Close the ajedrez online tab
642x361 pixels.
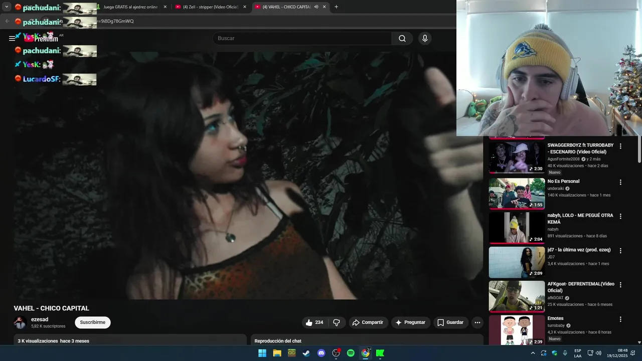coord(165,7)
